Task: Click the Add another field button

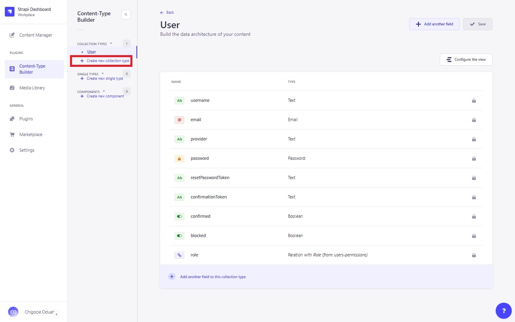Action: (434, 24)
